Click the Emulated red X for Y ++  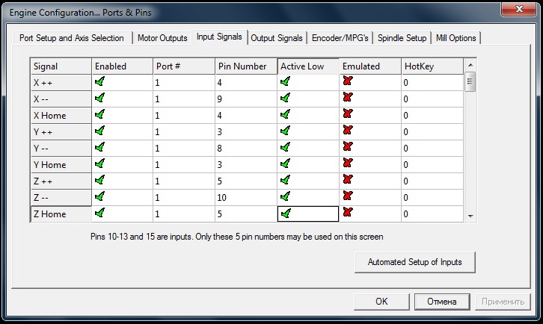pyautogui.click(x=347, y=131)
